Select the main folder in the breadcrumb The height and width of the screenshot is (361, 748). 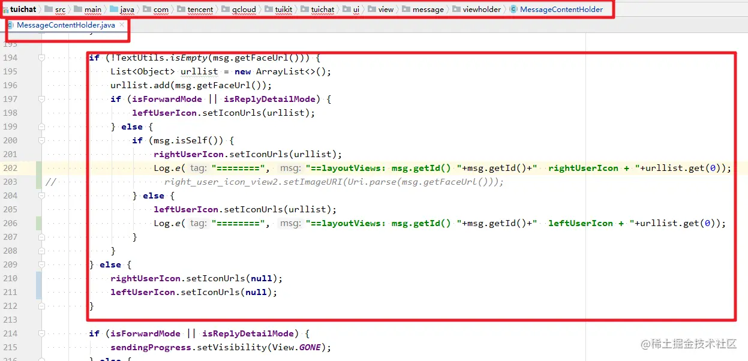tap(88, 10)
